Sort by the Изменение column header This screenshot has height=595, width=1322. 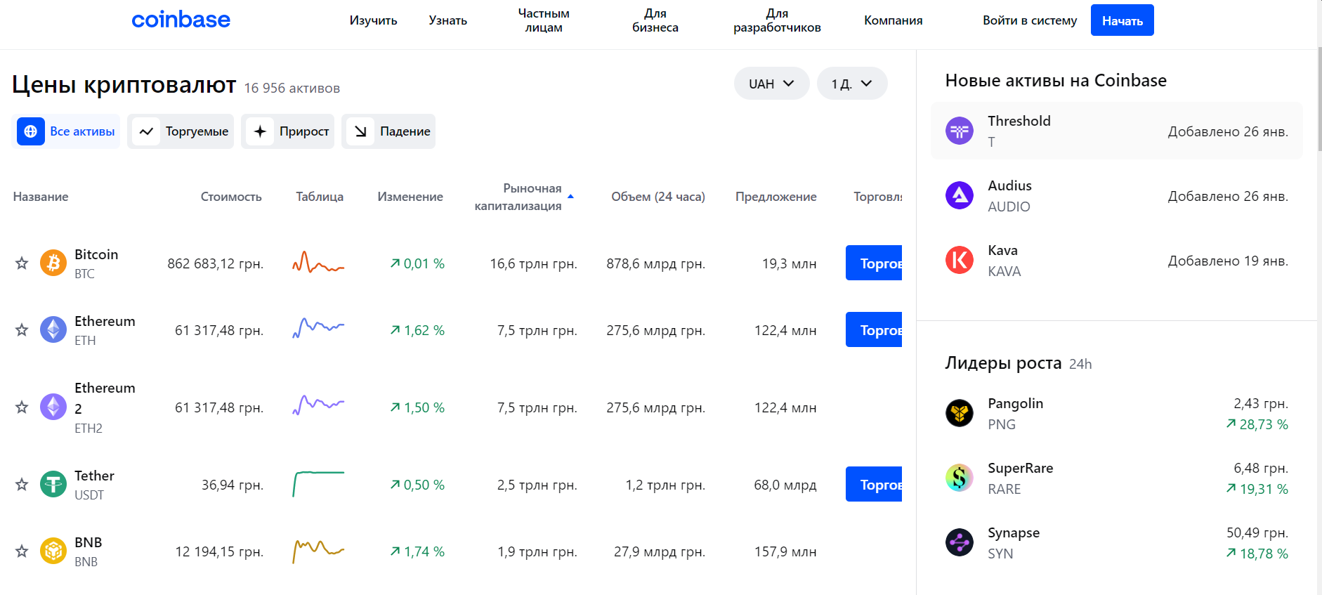(410, 197)
